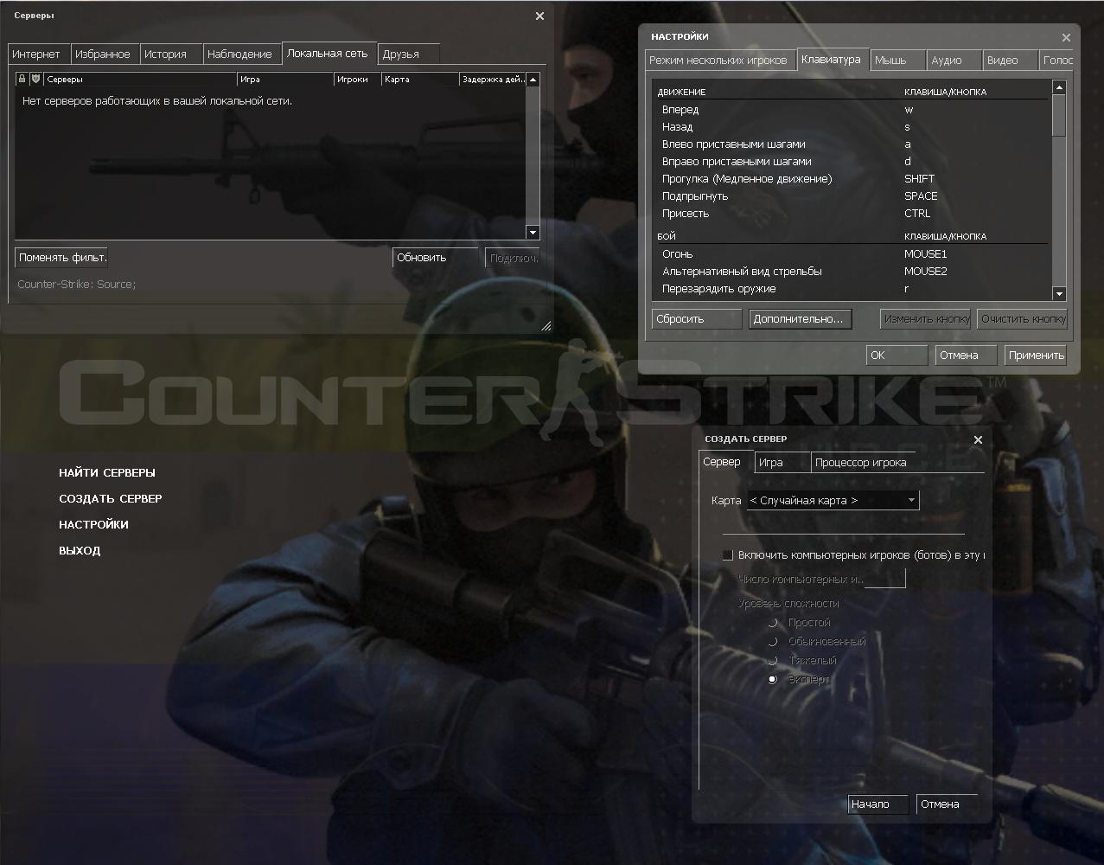Open the Интернет tab in Servers

coord(38,54)
